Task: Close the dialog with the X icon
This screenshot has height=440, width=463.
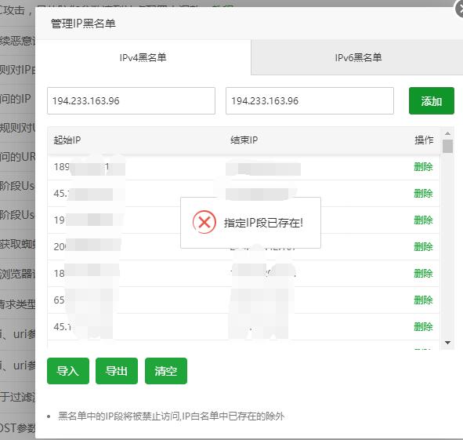Action: tap(459, 9)
